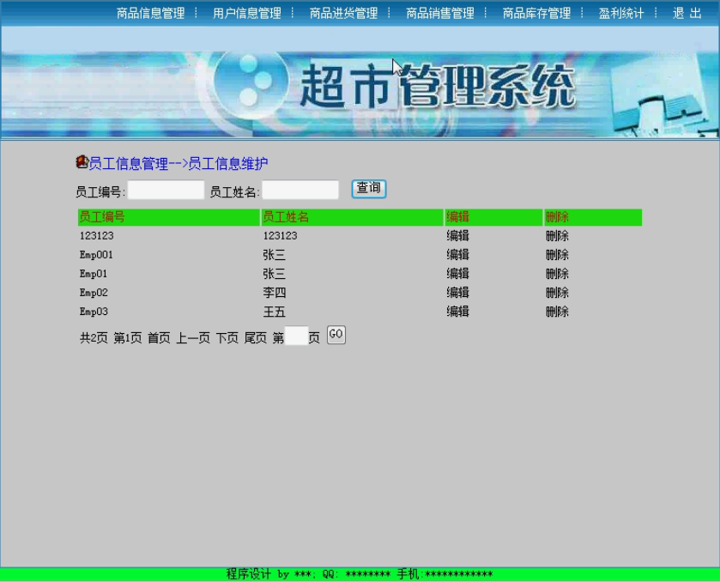720x582 pixels.
Task: Jump to 尾页 last page
Action: pyautogui.click(x=256, y=338)
